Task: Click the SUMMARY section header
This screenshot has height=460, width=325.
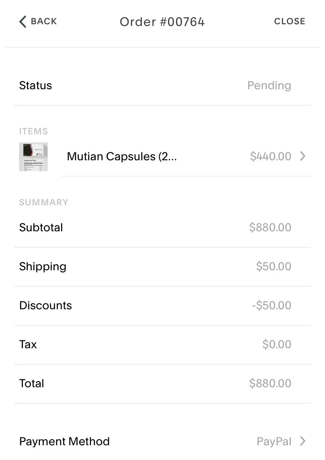Action: pyautogui.click(x=44, y=202)
